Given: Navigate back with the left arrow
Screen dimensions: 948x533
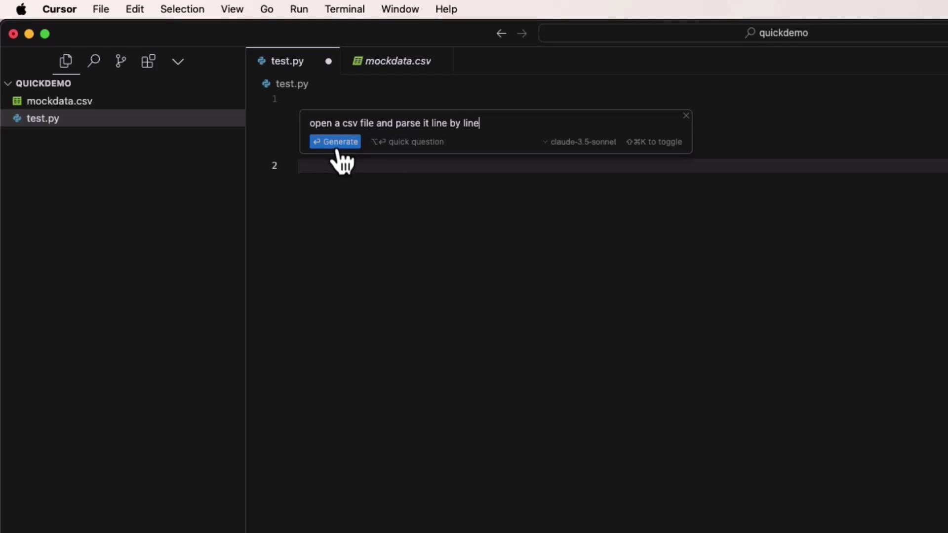Looking at the screenshot, I should pyautogui.click(x=501, y=33).
